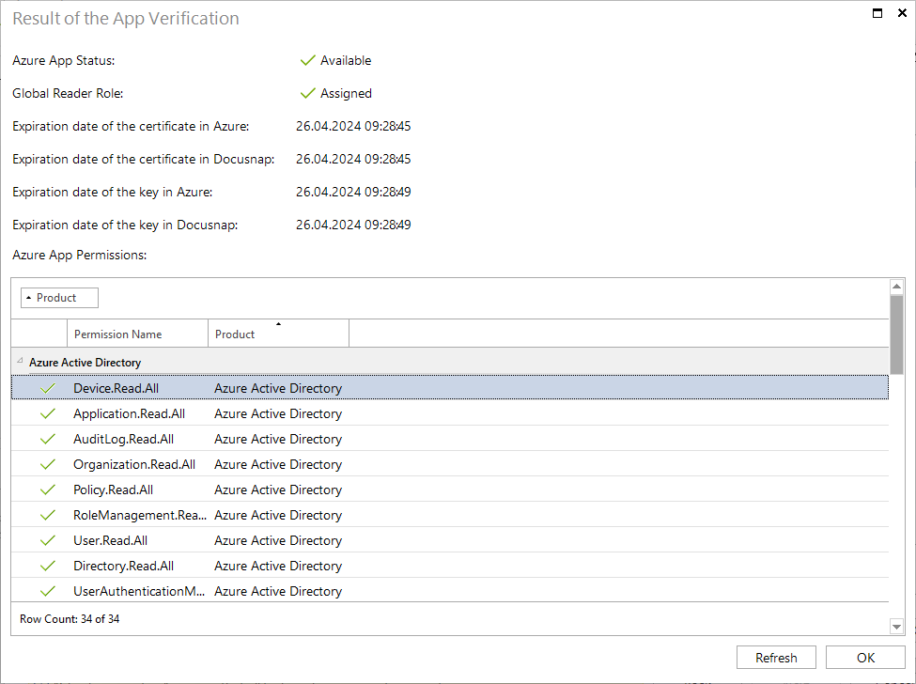Click the Docusnap certificate expiration date value
Image resolution: width=916 pixels, height=684 pixels.
click(353, 159)
